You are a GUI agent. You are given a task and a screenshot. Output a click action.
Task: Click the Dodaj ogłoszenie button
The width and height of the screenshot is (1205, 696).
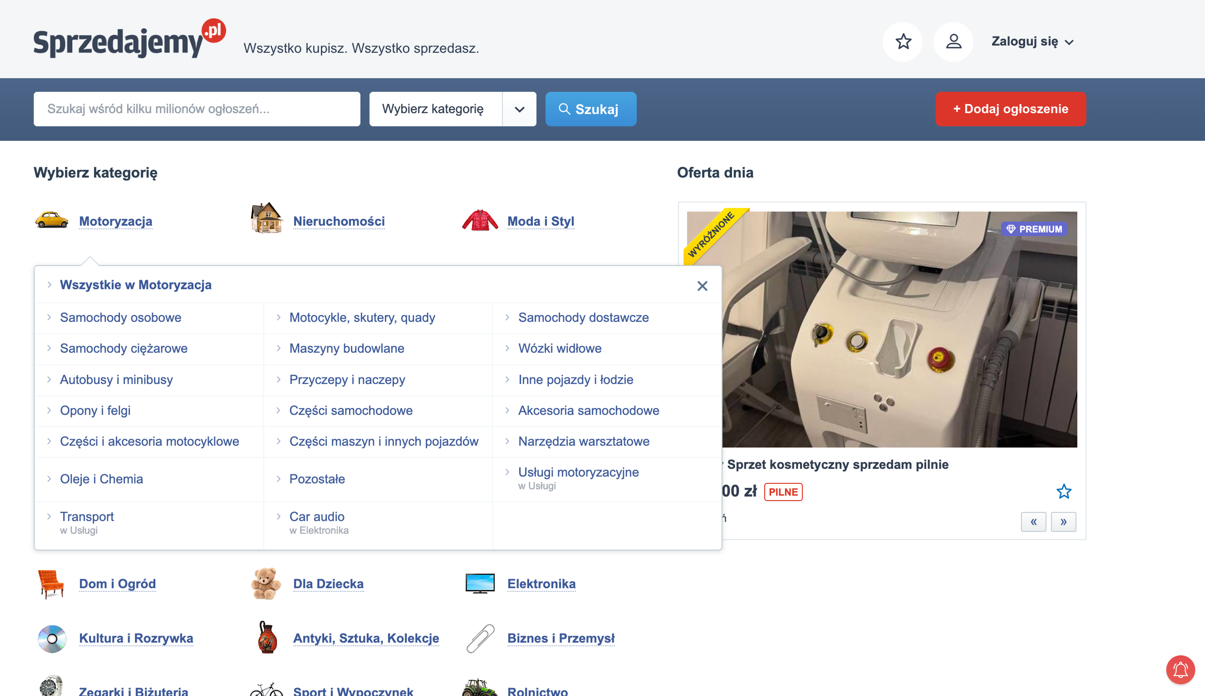(x=1010, y=109)
